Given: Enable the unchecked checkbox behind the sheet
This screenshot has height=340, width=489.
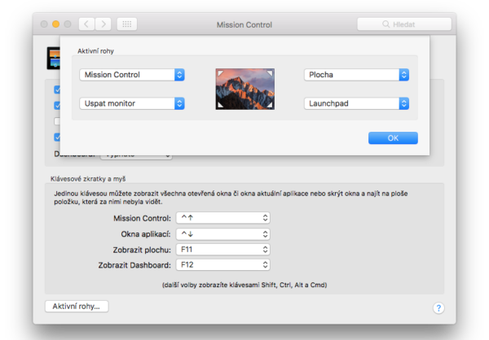Looking at the screenshot, I should pos(57,121).
